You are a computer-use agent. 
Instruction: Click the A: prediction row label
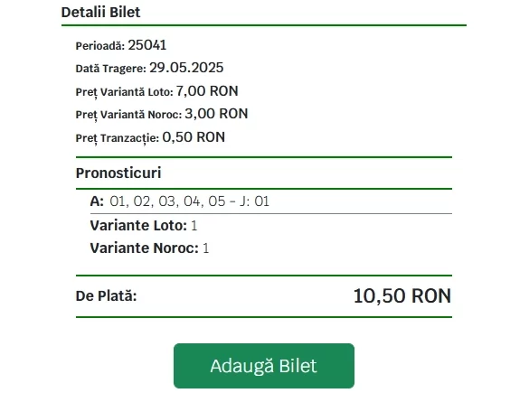(x=97, y=201)
